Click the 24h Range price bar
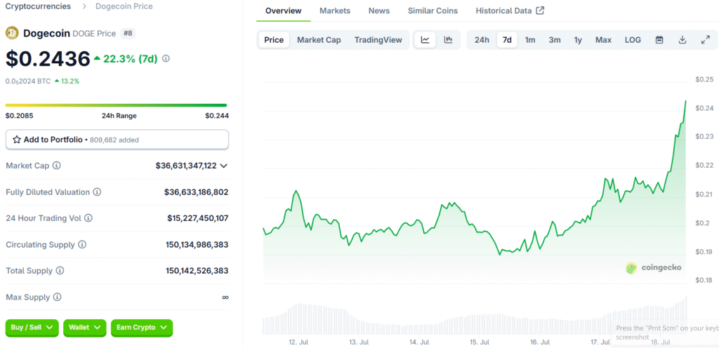The height and width of the screenshot is (348, 719). pyautogui.click(x=117, y=105)
